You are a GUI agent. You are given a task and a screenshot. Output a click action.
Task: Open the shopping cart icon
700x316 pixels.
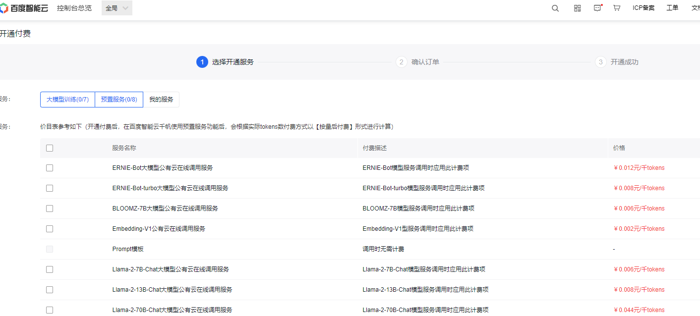[617, 8]
